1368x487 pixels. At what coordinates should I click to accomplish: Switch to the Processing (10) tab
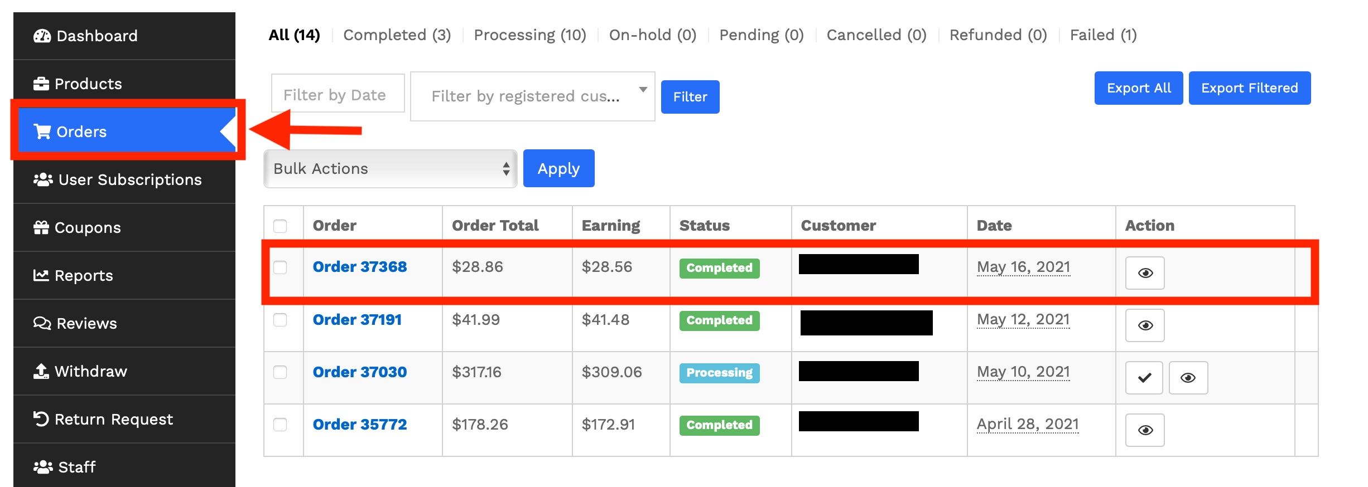[x=529, y=35]
